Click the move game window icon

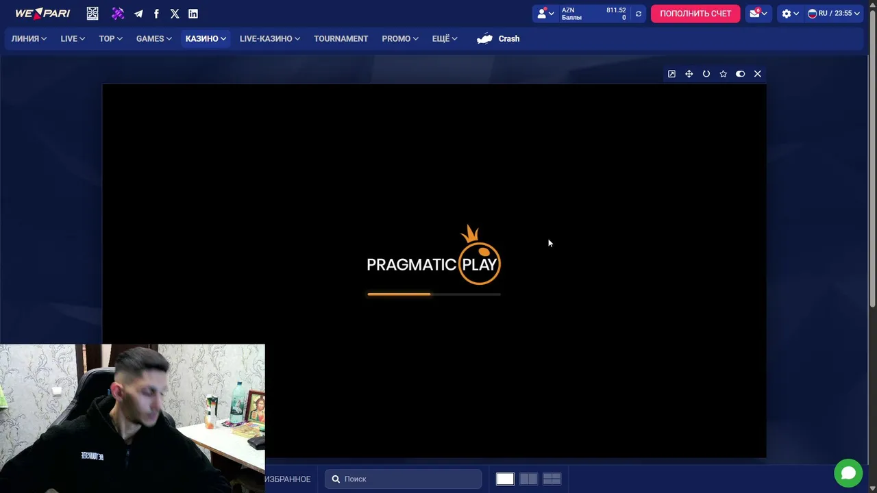(x=689, y=74)
